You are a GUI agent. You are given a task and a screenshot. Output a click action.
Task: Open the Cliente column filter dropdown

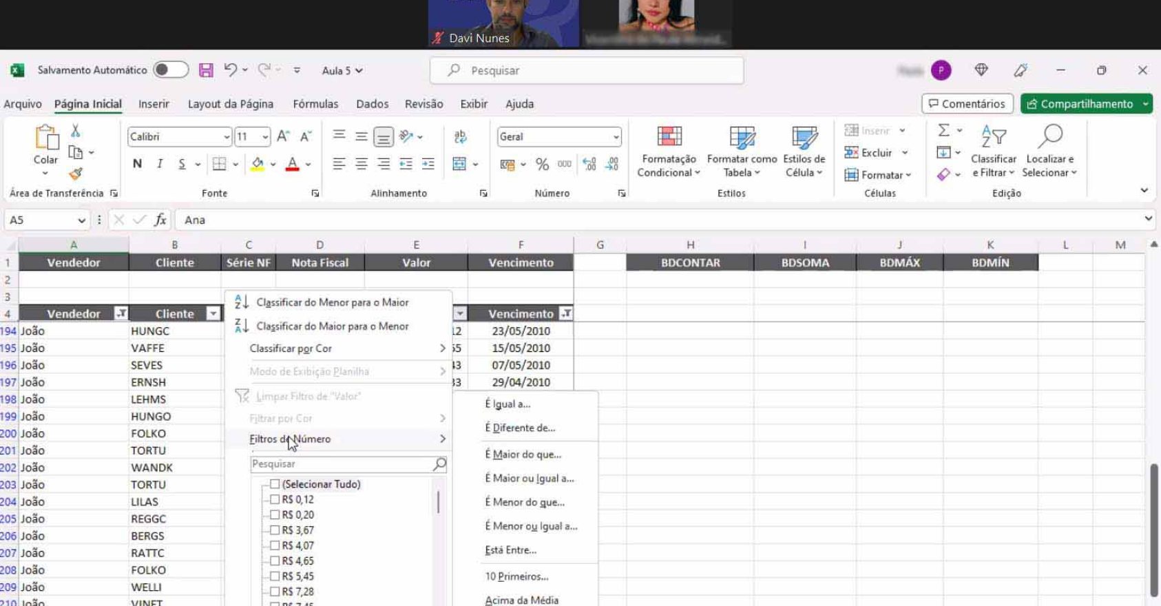(213, 314)
